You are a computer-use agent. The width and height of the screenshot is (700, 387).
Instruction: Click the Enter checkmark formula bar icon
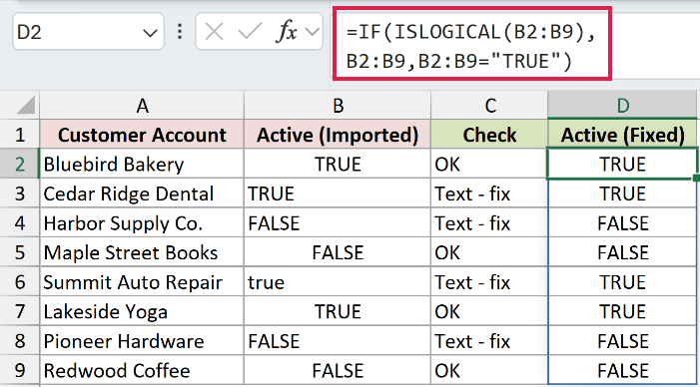[x=250, y=32]
